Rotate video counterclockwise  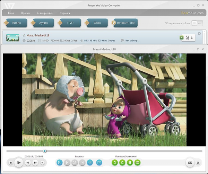pos(115,163)
